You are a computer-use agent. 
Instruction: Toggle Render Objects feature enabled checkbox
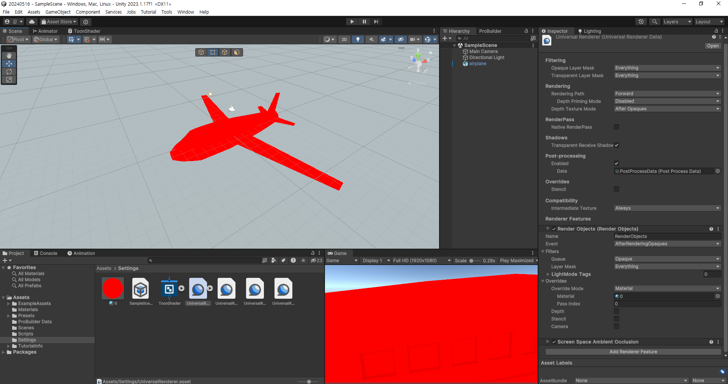(x=554, y=229)
